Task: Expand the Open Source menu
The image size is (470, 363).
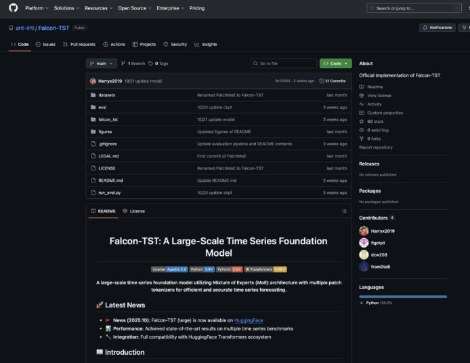Action: pyautogui.click(x=134, y=8)
